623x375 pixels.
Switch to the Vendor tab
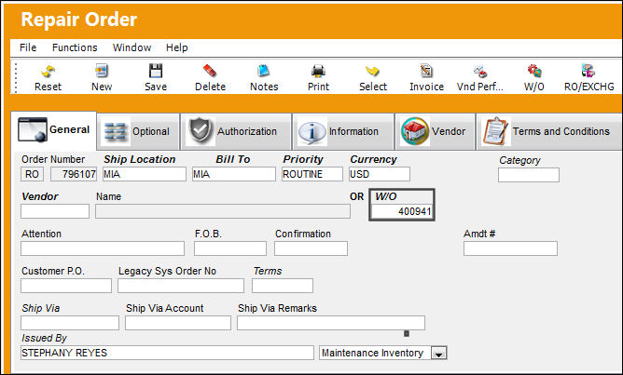click(435, 131)
